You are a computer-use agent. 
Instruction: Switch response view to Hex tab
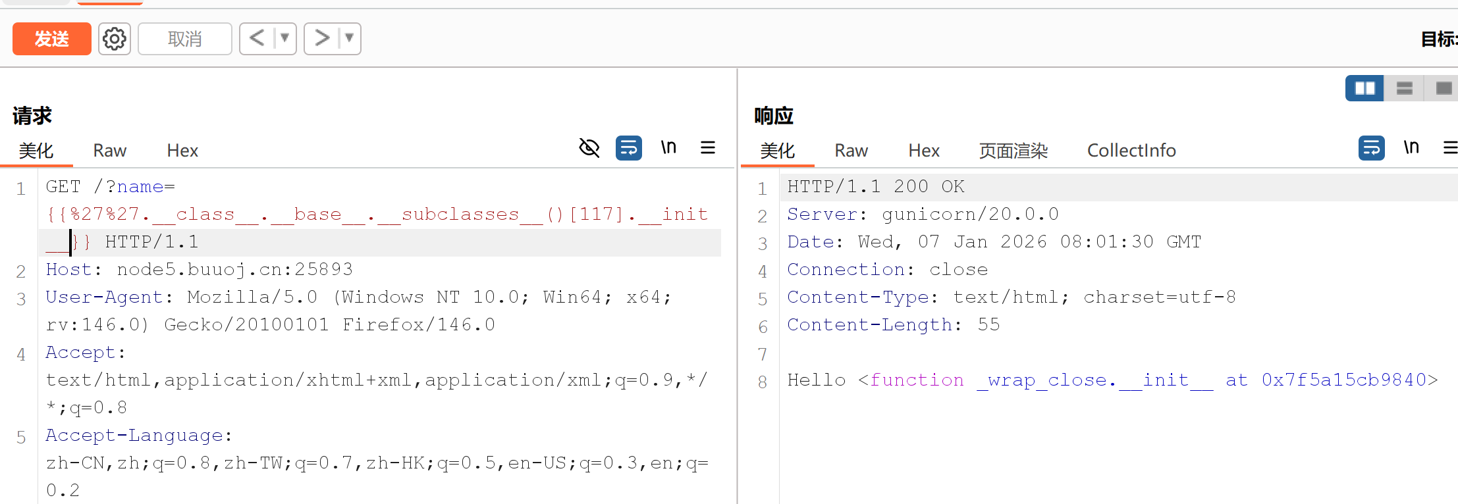(x=923, y=151)
